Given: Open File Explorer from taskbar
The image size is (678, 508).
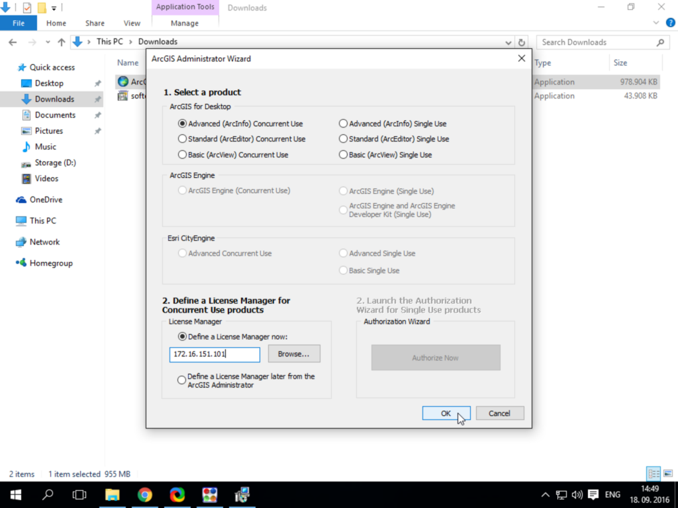Looking at the screenshot, I should (112, 495).
